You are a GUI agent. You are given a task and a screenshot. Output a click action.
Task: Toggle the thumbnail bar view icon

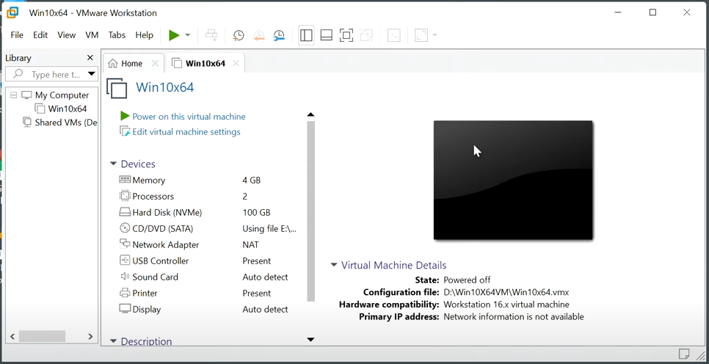[x=327, y=35]
